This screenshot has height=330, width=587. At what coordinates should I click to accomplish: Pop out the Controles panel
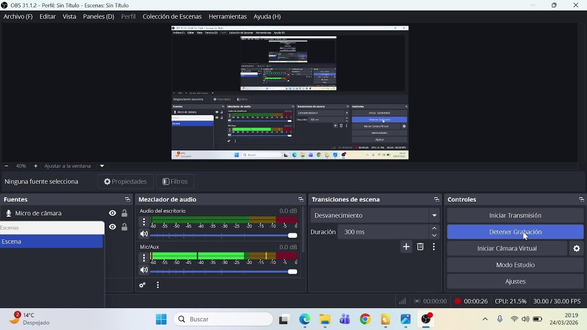point(581,199)
